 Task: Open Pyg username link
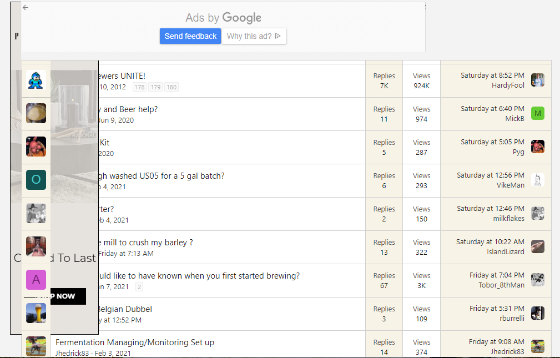518,152
